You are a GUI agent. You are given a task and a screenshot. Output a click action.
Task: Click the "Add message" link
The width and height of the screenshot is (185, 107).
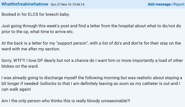pos(159,4)
